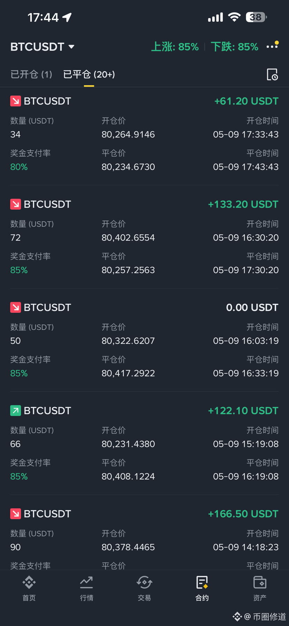Image resolution: width=289 pixels, height=626 pixels.
Task: Tap the location arrow in status bar
Action: click(x=67, y=17)
